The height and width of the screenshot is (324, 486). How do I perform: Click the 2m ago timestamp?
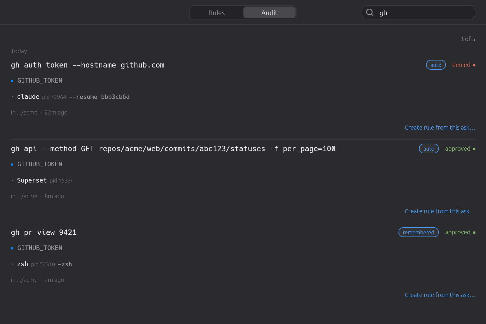click(54, 280)
